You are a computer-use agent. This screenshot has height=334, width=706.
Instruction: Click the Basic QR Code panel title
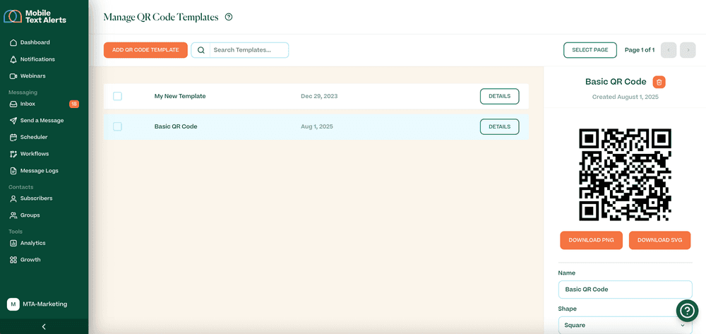pos(616,82)
